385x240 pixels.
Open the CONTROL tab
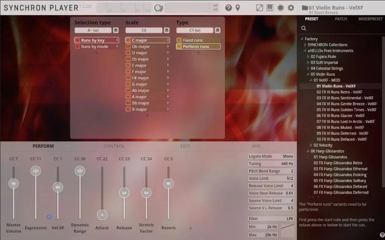pyautogui.click(x=114, y=146)
